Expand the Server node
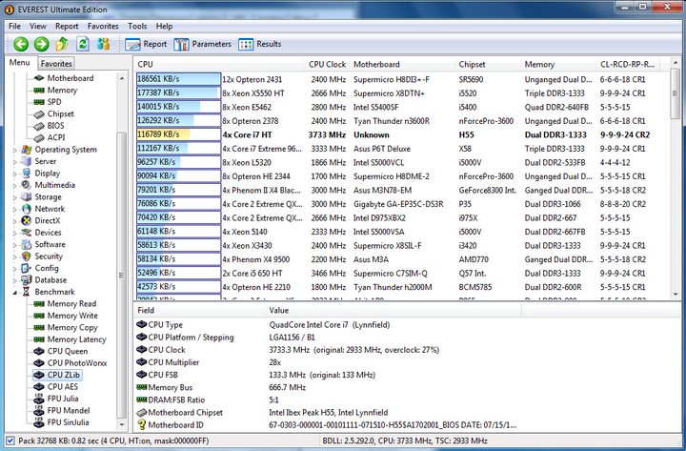686x451 pixels. click(x=14, y=161)
